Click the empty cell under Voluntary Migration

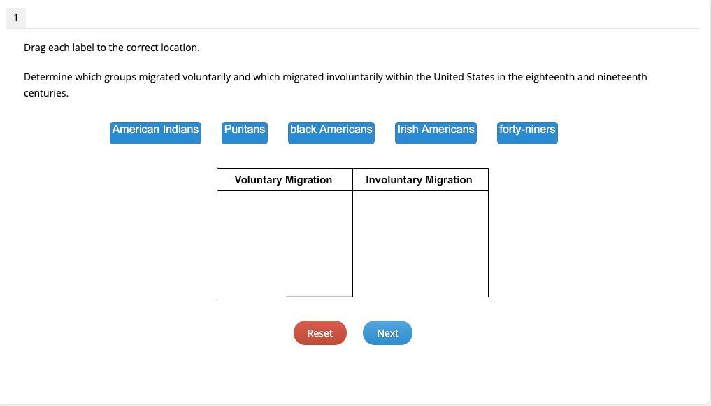(285, 244)
